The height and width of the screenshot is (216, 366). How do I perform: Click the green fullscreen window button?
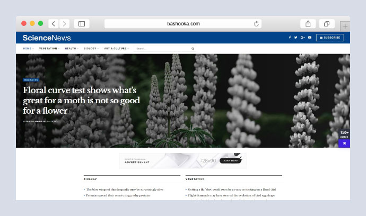coord(41,23)
